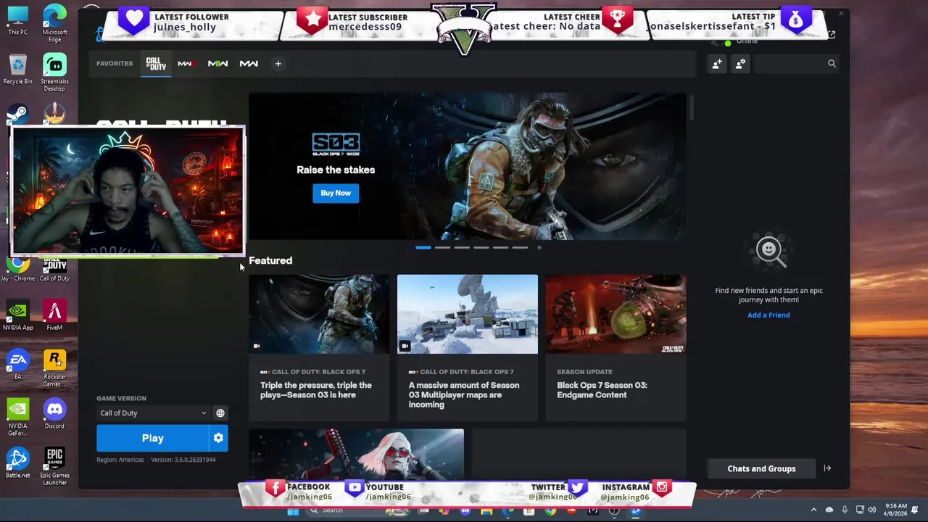Open the taskbar volume control

[x=871, y=510]
